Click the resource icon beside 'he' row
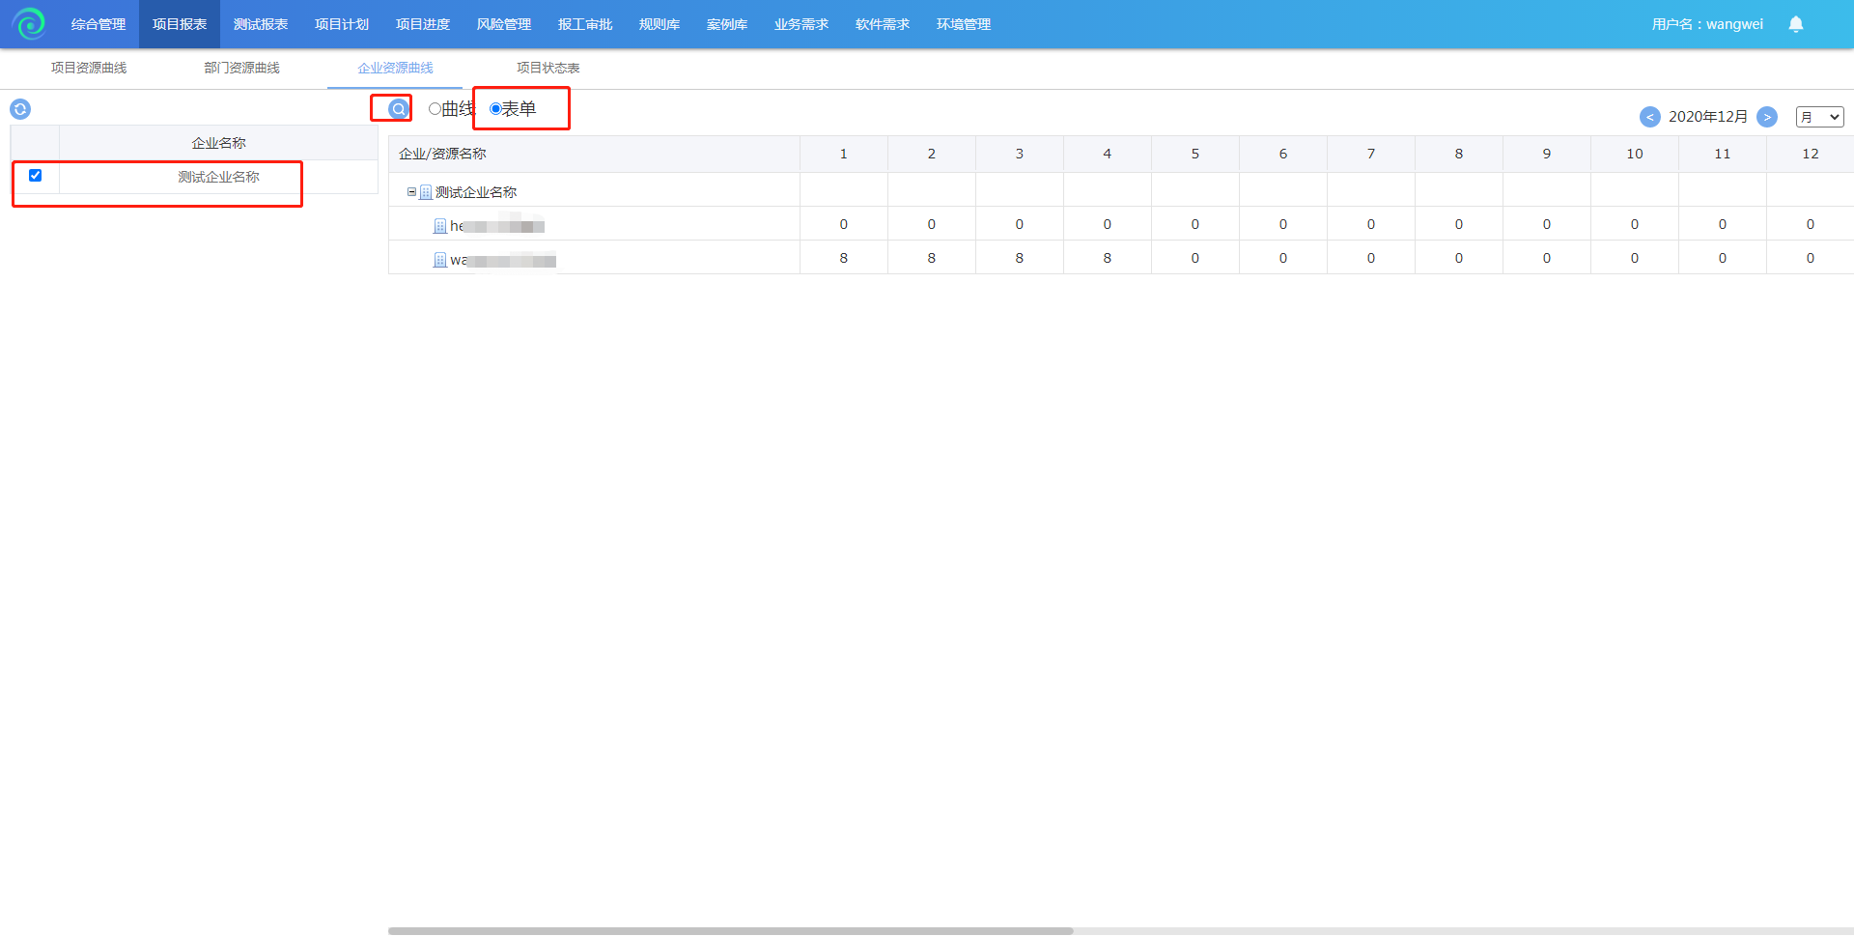Image resolution: width=1854 pixels, height=936 pixels. click(440, 226)
